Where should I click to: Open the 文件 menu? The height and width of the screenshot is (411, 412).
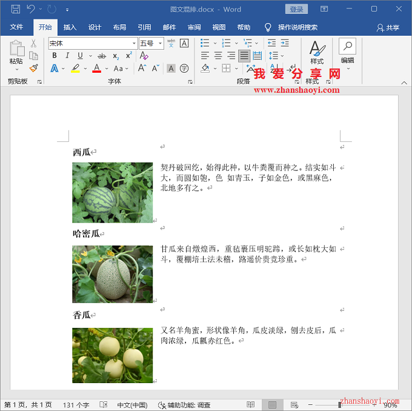16,27
